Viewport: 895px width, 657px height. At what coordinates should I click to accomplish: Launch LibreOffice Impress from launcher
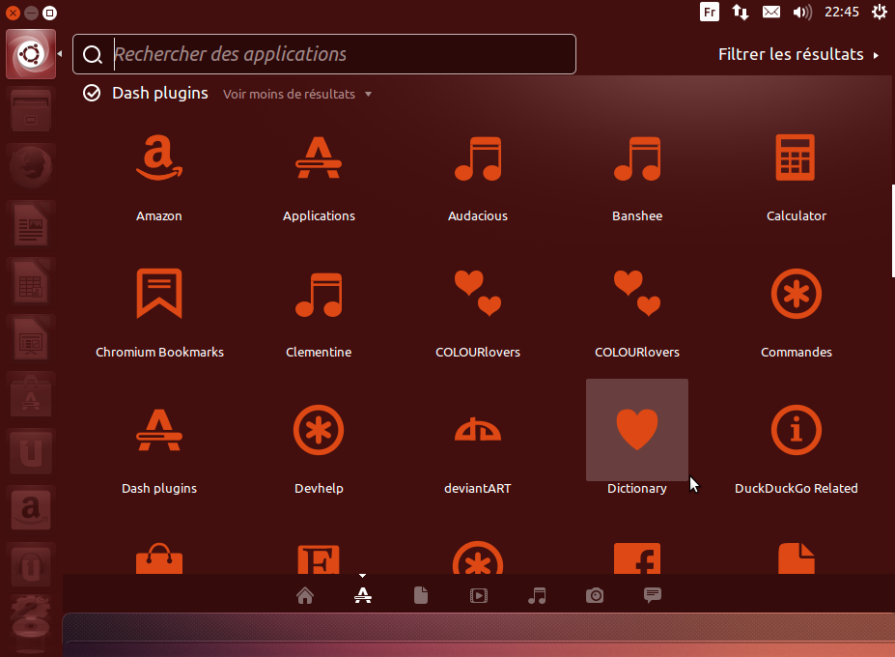tap(31, 339)
